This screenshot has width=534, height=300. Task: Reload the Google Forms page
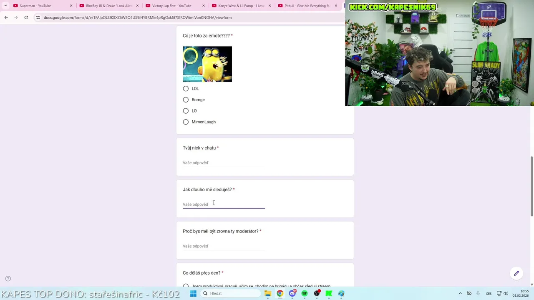(x=26, y=17)
